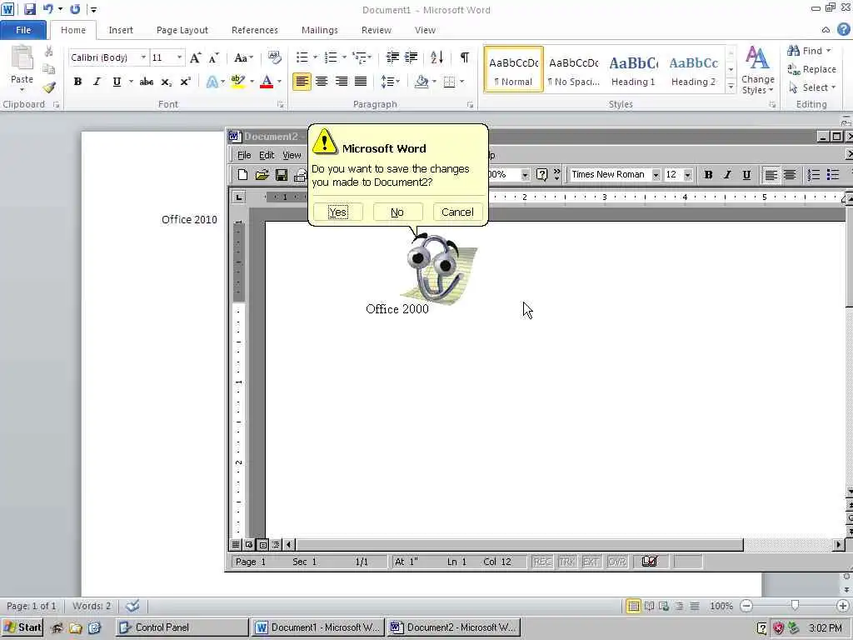The image size is (853, 640).
Task: Switch to the References tab
Action: tap(255, 30)
